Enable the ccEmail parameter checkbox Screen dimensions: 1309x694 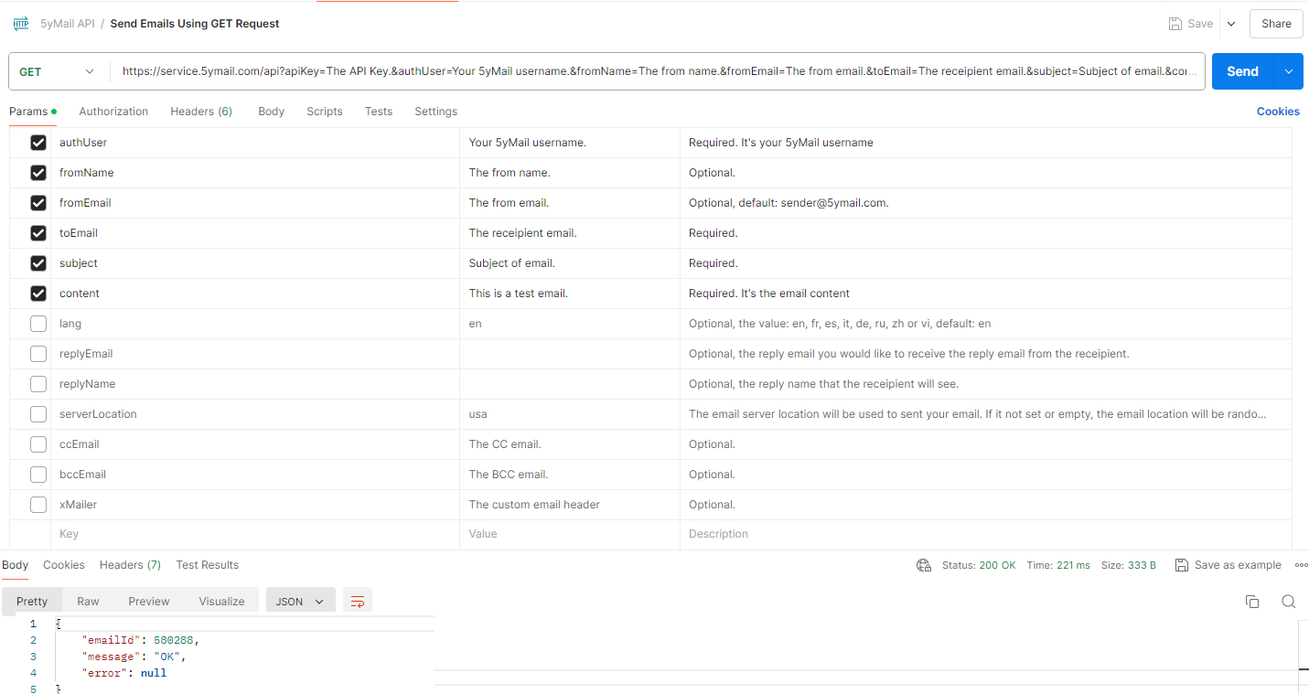pos(38,444)
